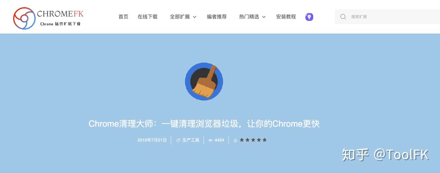The height and width of the screenshot is (173, 440).
Task: Open the 生产工具 category link
Action: 191,140
